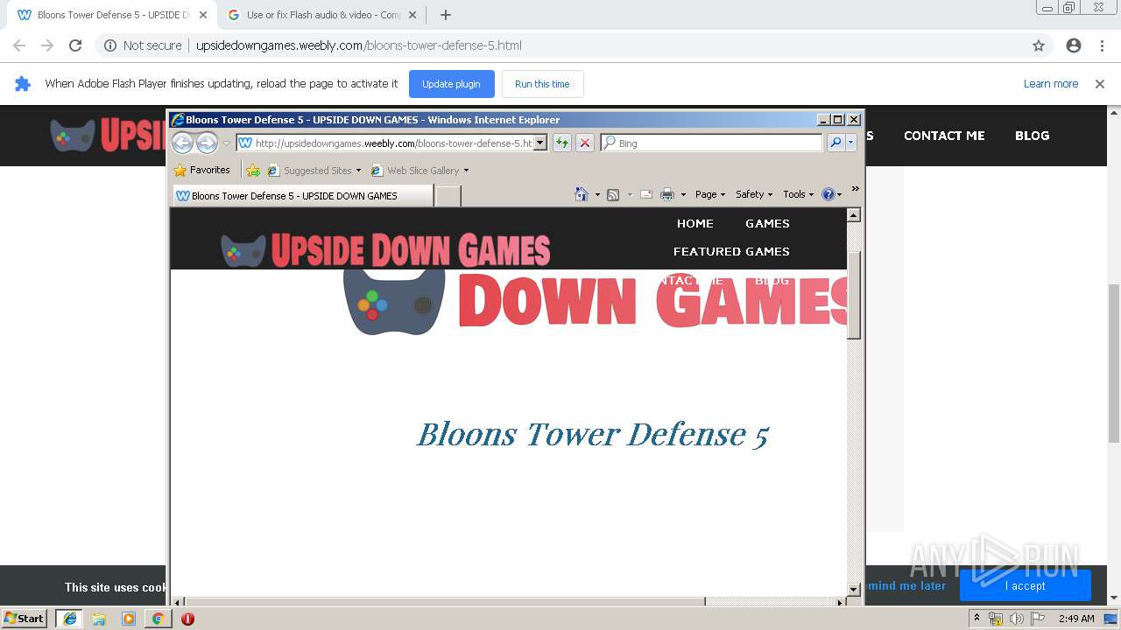The height and width of the screenshot is (630, 1121).
Task: Close the Bloons Tower Defense Chrome tab
Action: (202, 15)
